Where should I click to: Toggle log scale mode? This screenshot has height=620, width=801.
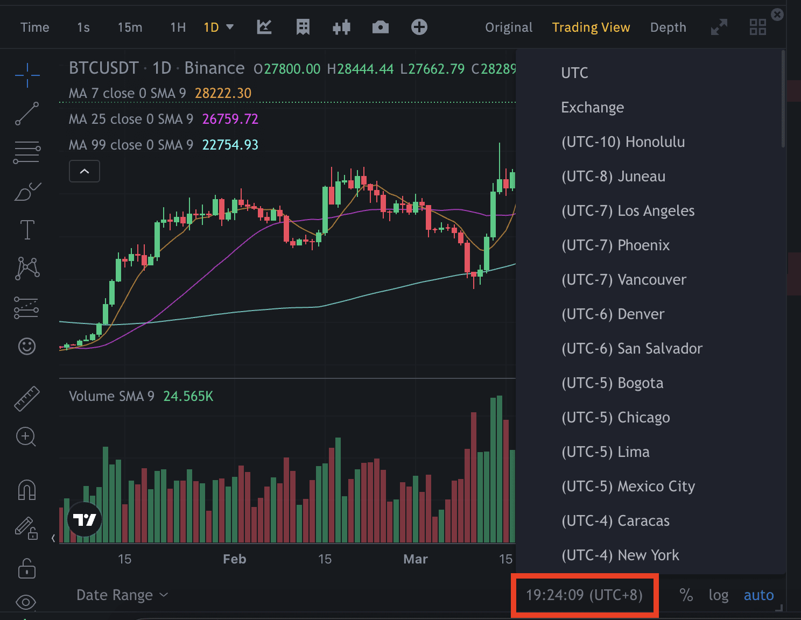(719, 595)
